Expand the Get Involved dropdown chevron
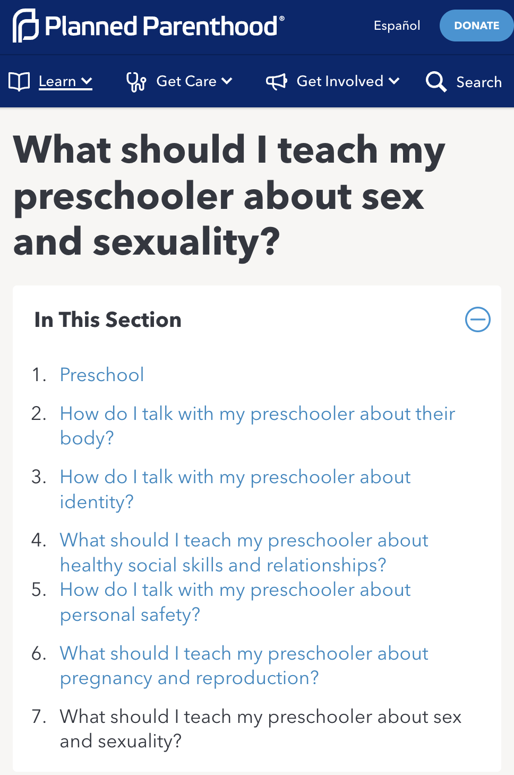Image resolution: width=514 pixels, height=775 pixels. [x=394, y=81]
